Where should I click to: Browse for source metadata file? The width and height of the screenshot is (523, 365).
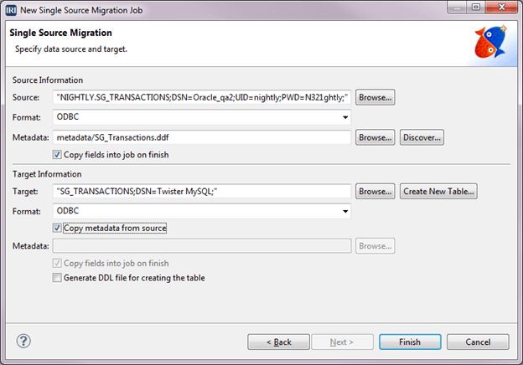tap(375, 137)
